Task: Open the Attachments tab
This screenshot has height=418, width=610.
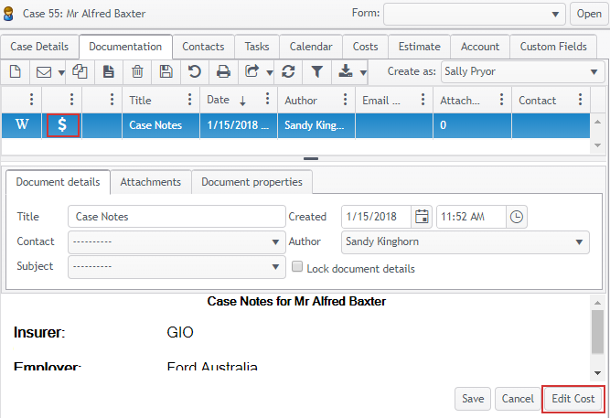Action: (151, 182)
